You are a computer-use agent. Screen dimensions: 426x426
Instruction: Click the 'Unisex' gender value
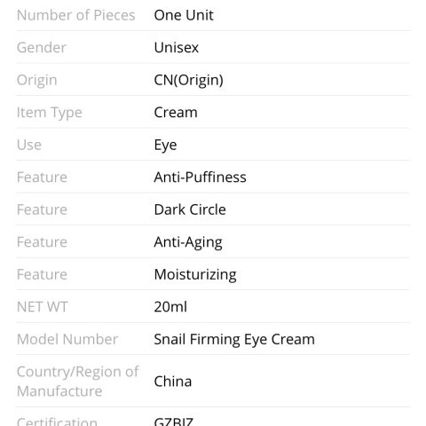177,47
